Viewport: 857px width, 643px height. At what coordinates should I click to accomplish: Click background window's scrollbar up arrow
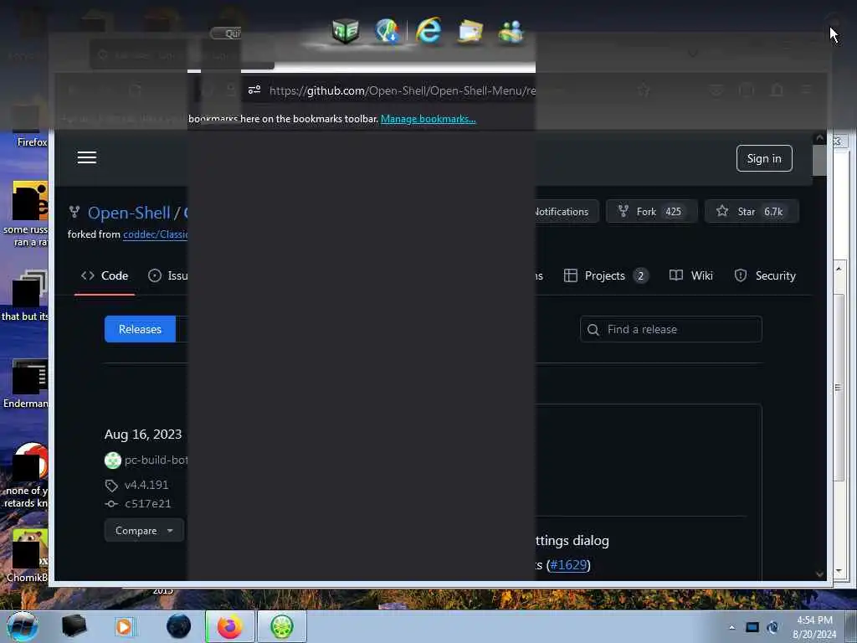(x=839, y=269)
